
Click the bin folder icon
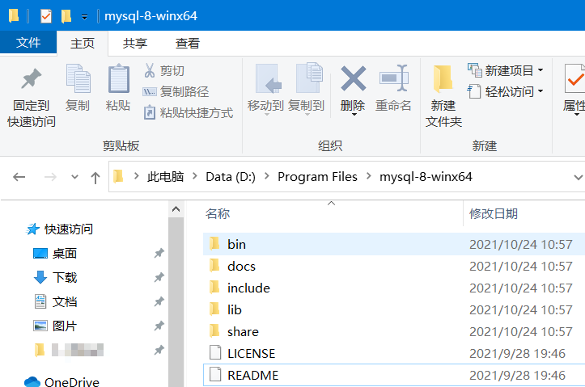click(214, 244)
